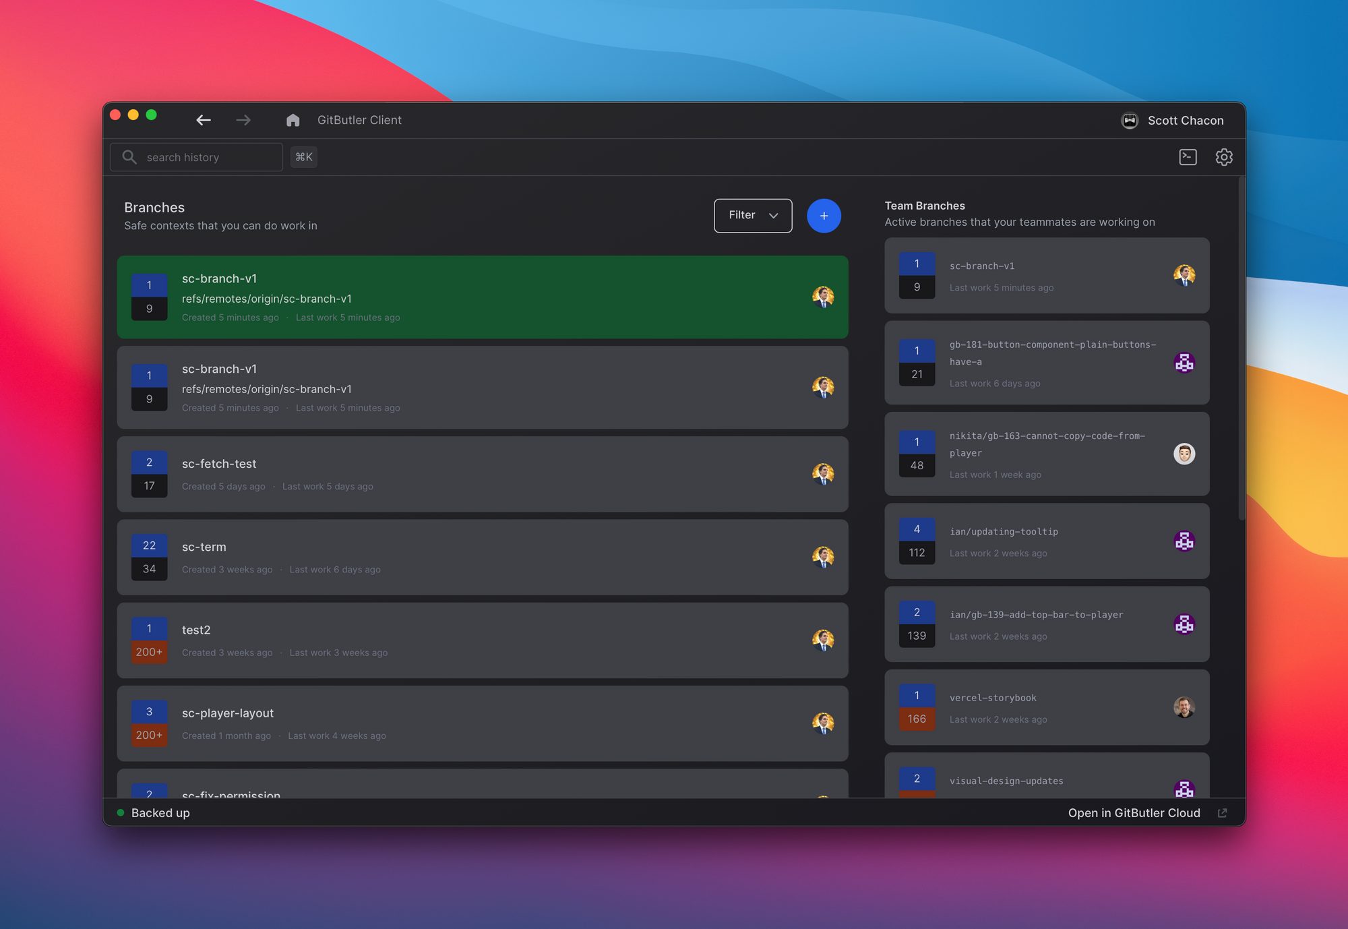Click avatar on sc-player-layout row

pos(823,723)
